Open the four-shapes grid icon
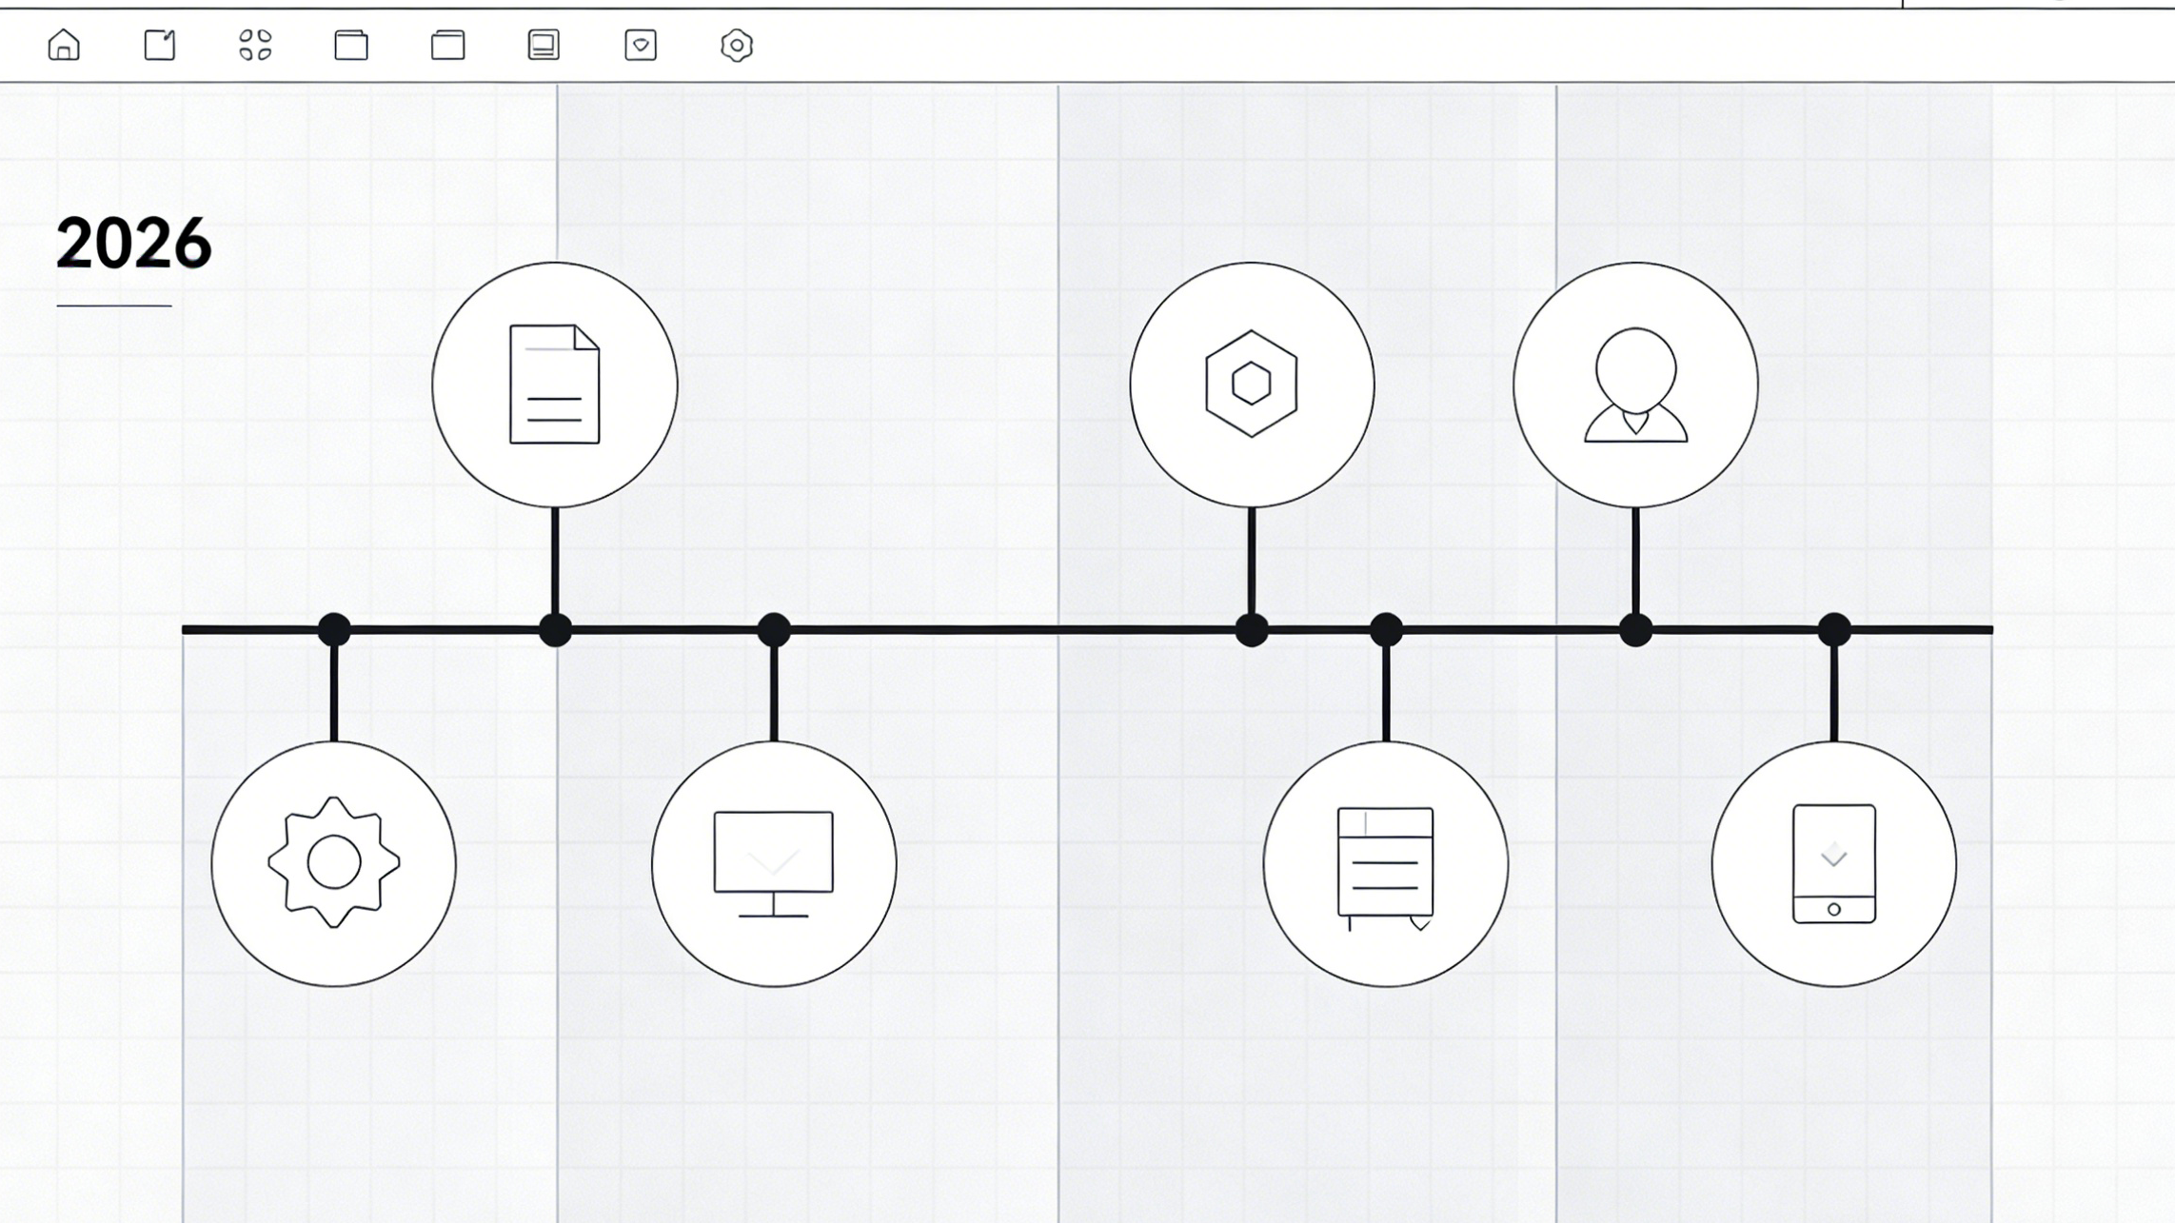2175x1223 pixels. tap(255, 45)
